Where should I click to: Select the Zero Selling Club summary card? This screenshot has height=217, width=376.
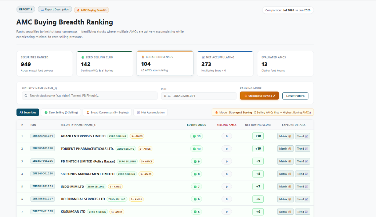[x=105, y=64]
